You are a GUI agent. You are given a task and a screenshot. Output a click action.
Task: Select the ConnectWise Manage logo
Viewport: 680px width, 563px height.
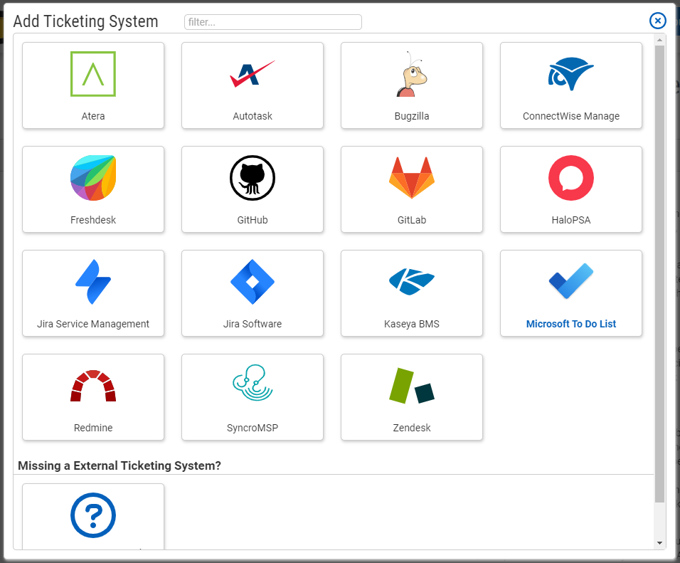pos(571,74)
